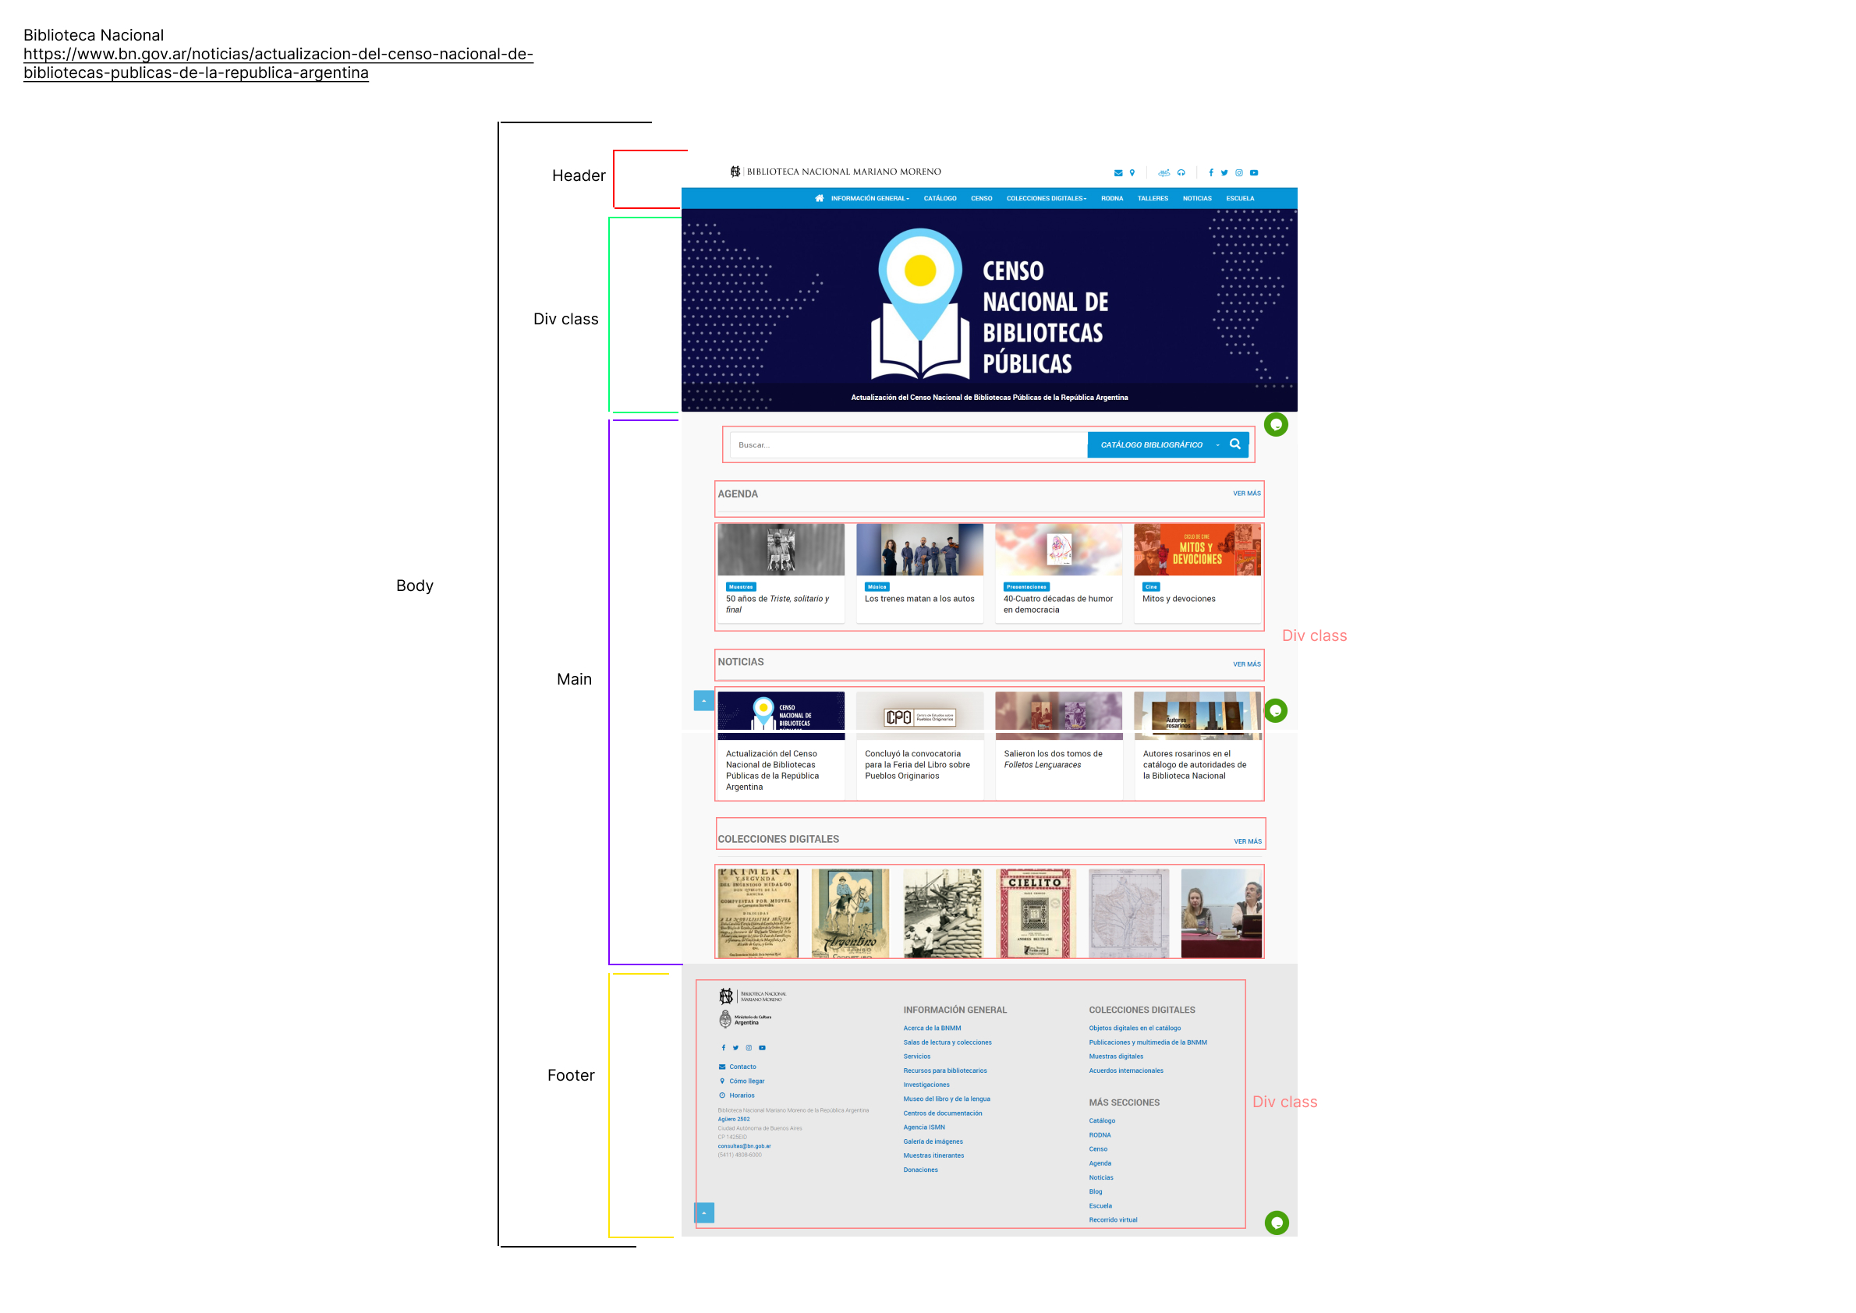The height and width of the screenshot is (1313, 1856).
Task: Open the Horarios link in the footer
Action: 741,1095
